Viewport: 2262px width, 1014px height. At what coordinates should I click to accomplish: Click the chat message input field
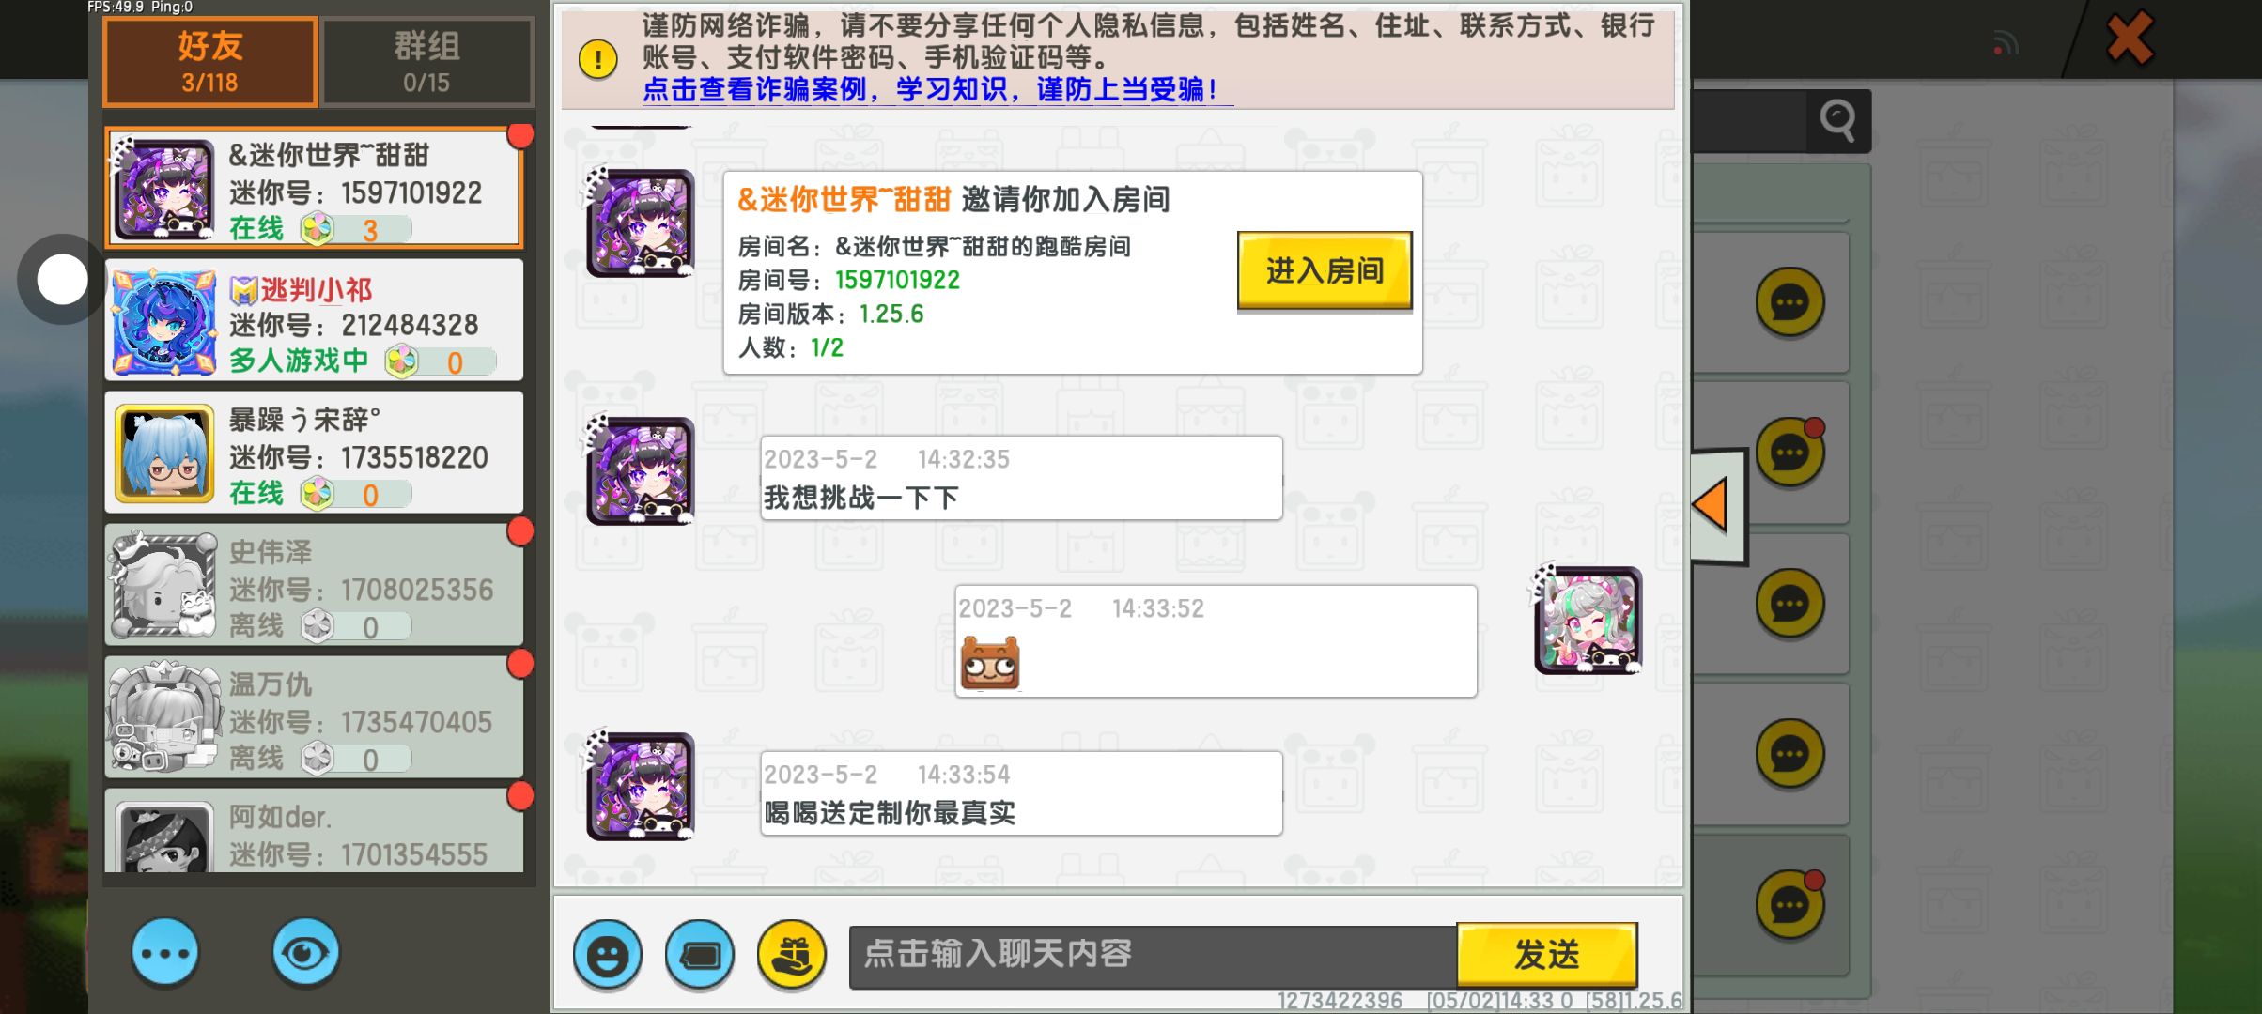pos(1153,956)
